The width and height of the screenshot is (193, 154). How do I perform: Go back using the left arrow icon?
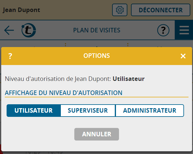pos(9,30)
